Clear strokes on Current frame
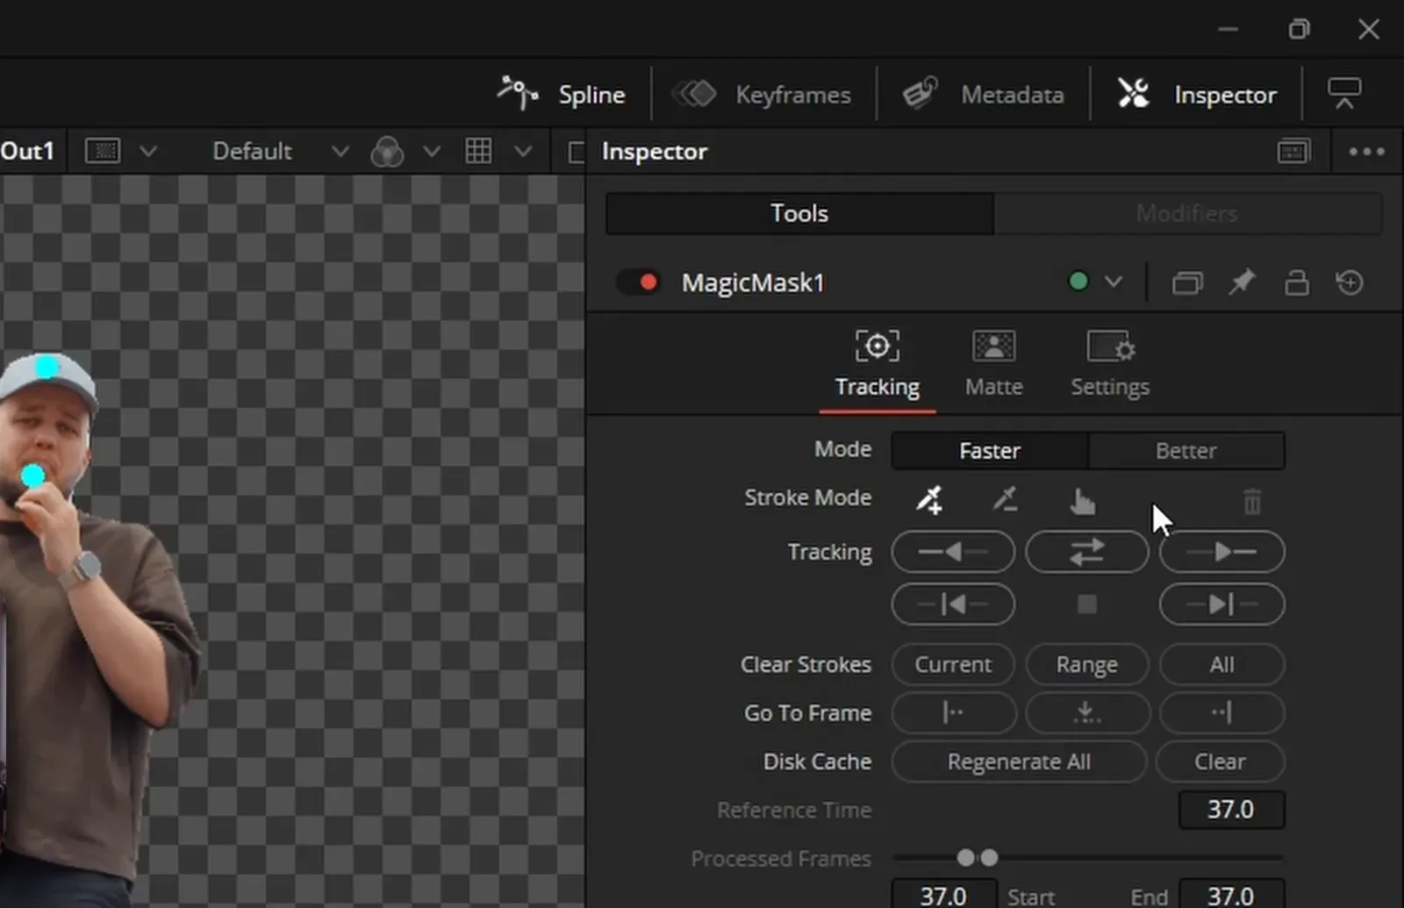Image resolution: width=1404 pixels, height=908 pixels. pos(953,664)
